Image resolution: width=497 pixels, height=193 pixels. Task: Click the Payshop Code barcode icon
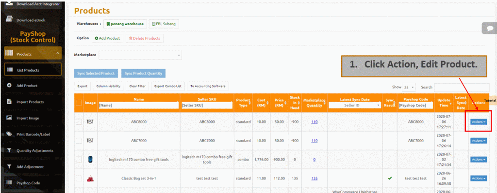pos(9,182)
